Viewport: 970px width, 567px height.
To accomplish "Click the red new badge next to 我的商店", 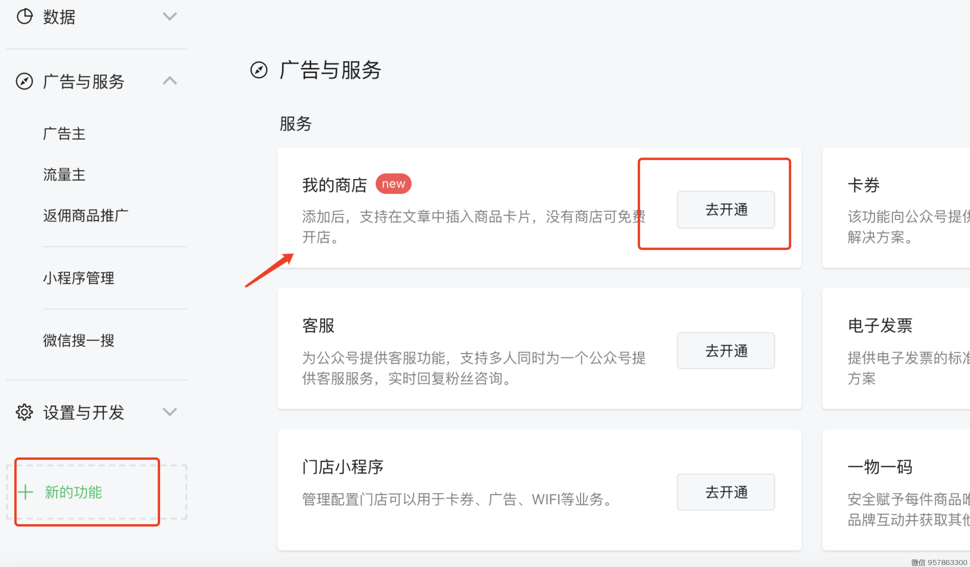I will pyautogui.click(x=393, y=184).
